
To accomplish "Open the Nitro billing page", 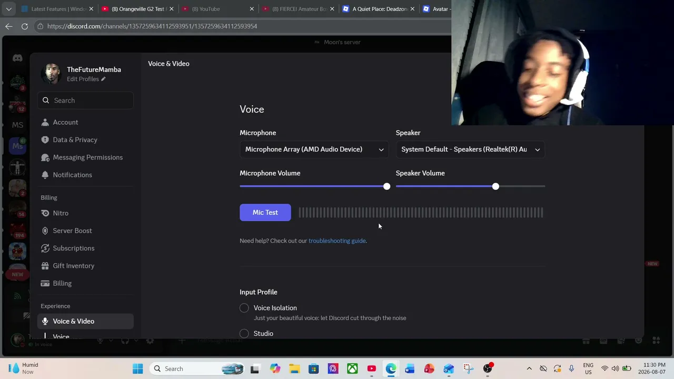I will point(85,213).
